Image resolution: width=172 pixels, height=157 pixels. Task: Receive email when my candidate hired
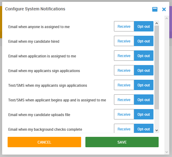(124, 41)
